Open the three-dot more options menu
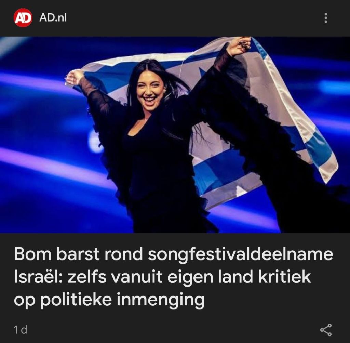The height and width of the screenshot is (343, 350). click(326, 18)
